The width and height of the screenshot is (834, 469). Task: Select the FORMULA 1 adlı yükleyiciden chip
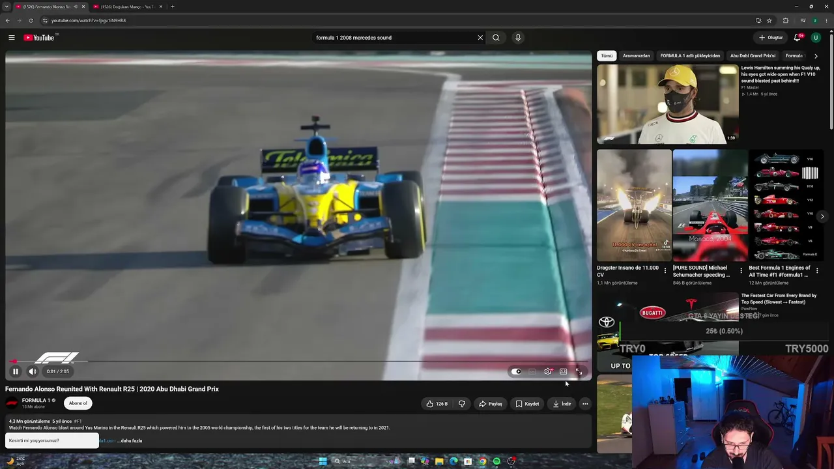[x=690, y=56]
